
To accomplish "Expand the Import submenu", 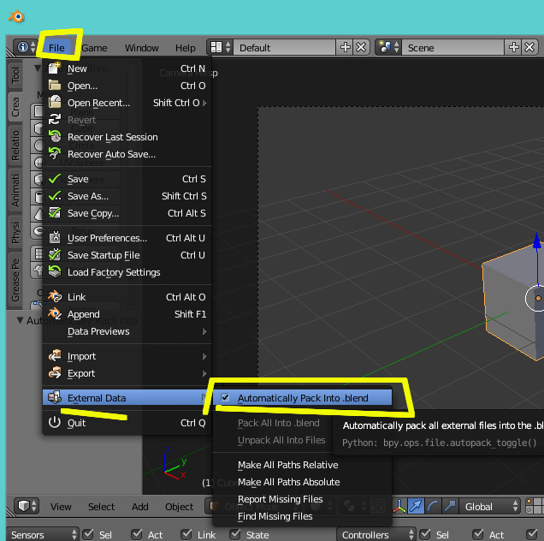I will click(x=127, y=357).
